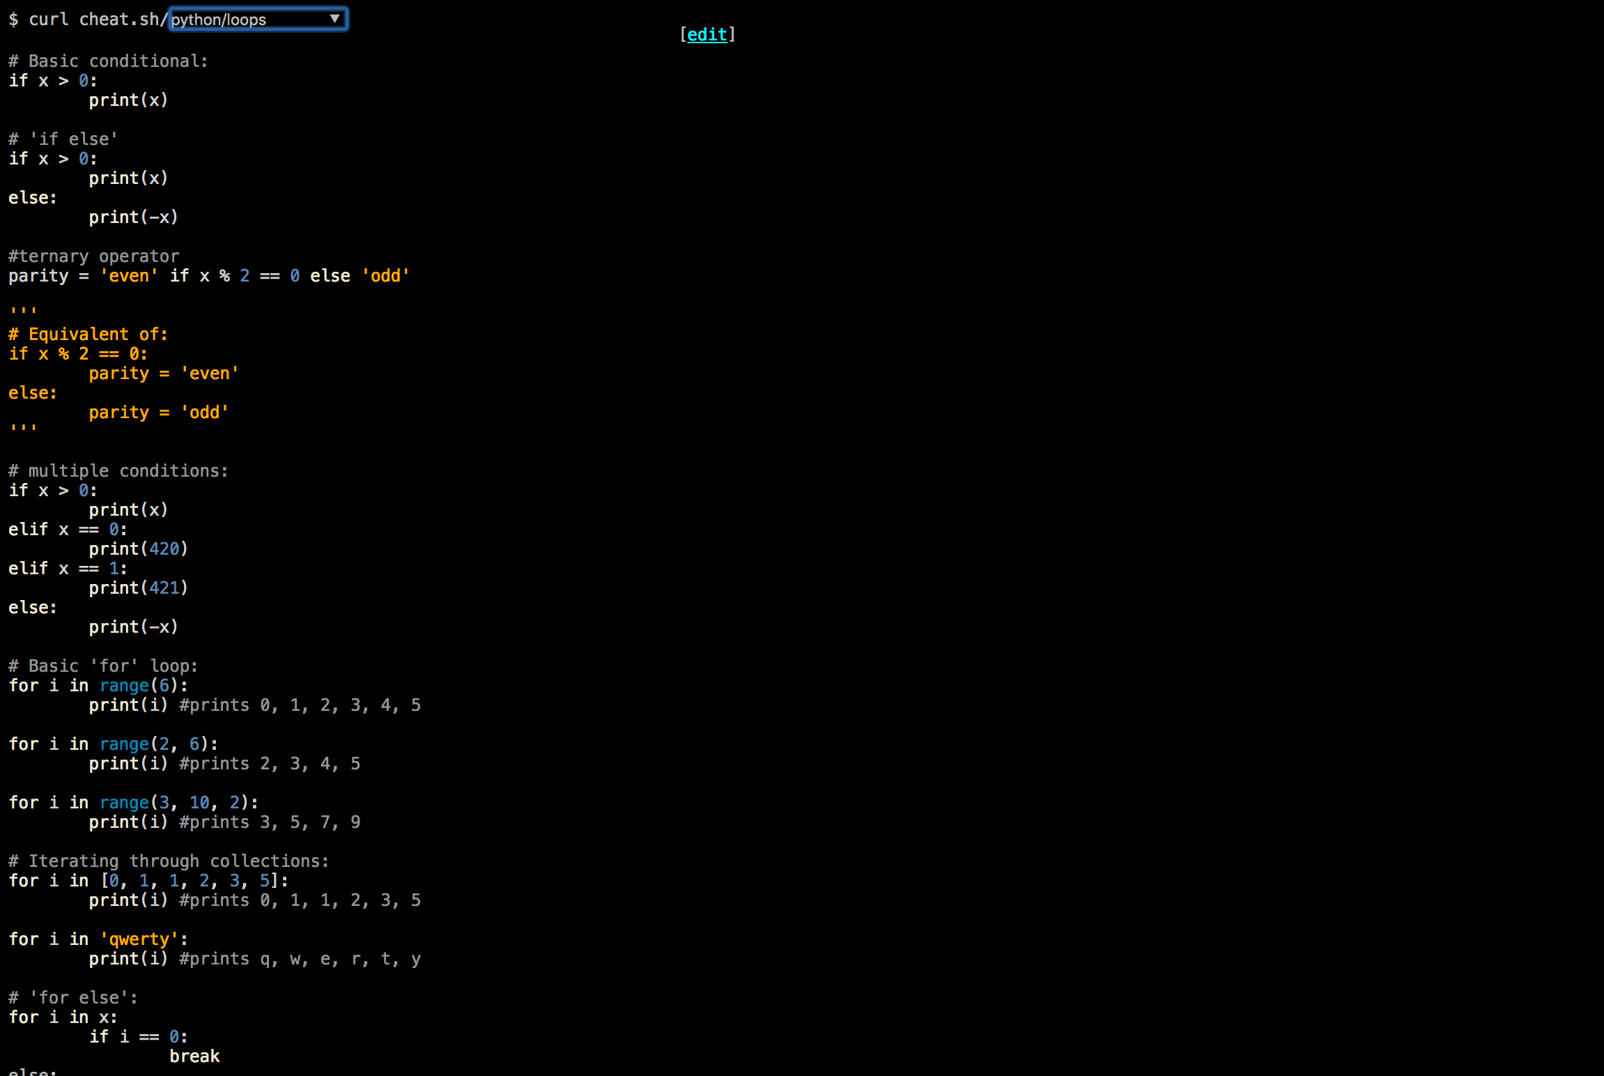
Task: Click the 'elif x == 0:' line
Action: tap(68, 530)
